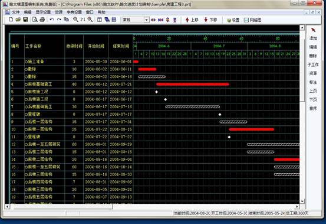The image size is (326, 224).
Task: Undo the last action
Action: (x=52, y=20)
